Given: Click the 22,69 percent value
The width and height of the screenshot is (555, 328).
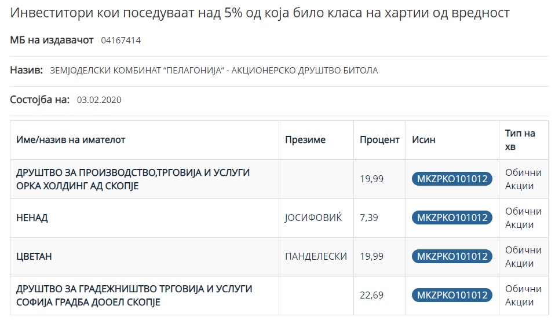Looking at the screenshot, I should click(x=371, y=295).
